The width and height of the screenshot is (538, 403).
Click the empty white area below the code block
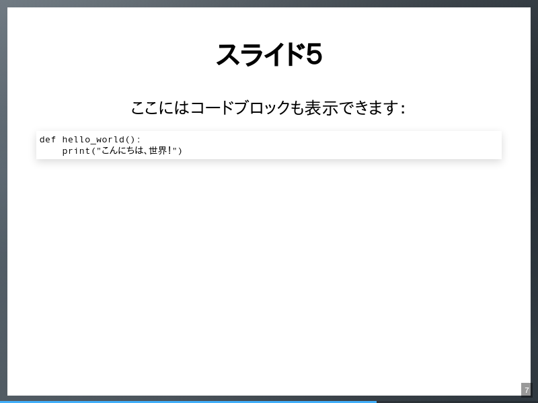click(x=269, y=269)
